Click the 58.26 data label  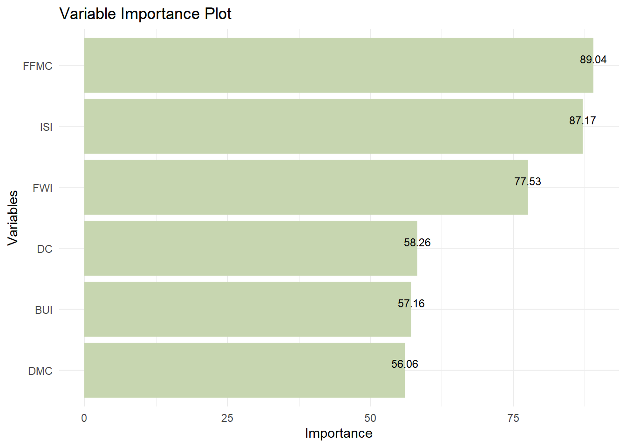(x=417, y=243)
